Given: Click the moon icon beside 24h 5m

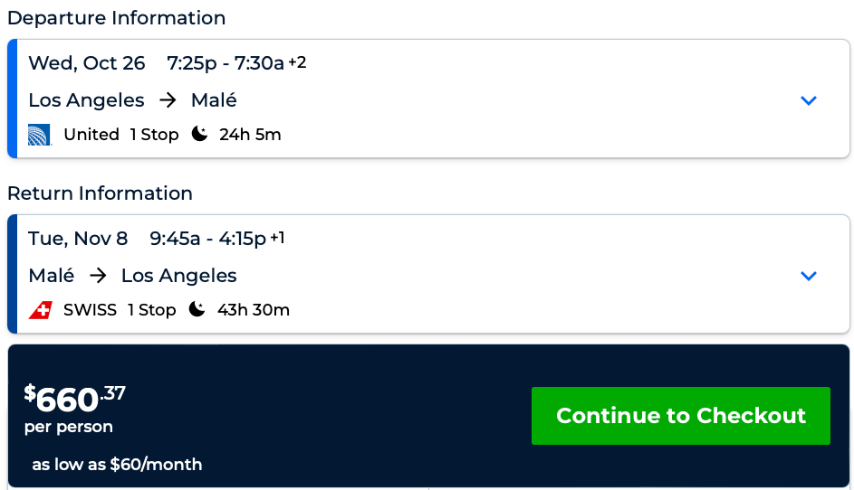Looking at the screenshot, I should pyautogui.click(x=200, y=134).
